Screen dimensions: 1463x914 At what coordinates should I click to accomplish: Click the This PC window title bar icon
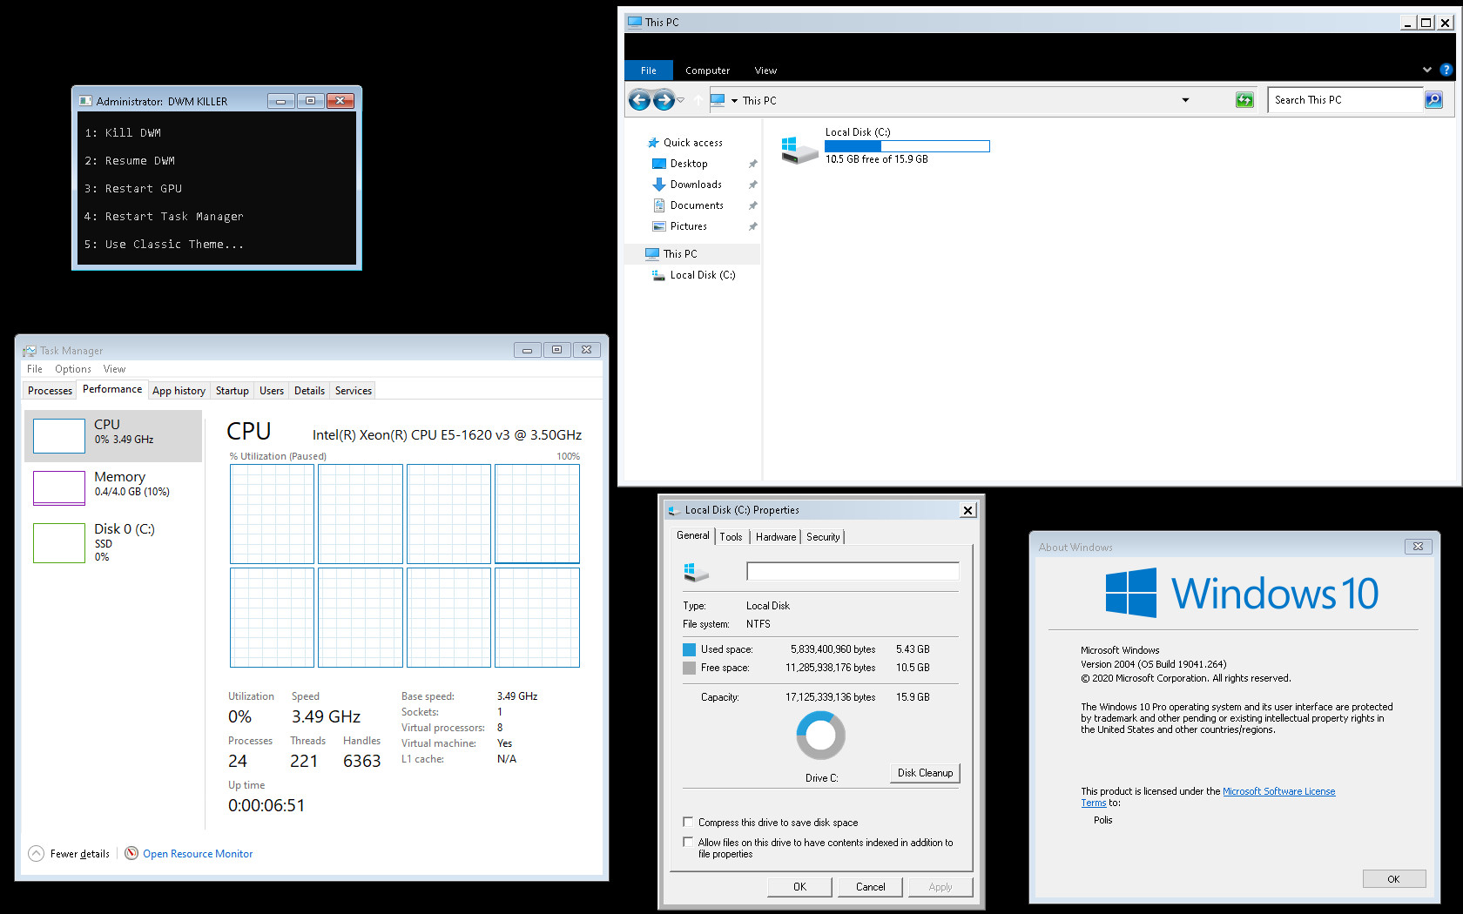coord(635,22)
